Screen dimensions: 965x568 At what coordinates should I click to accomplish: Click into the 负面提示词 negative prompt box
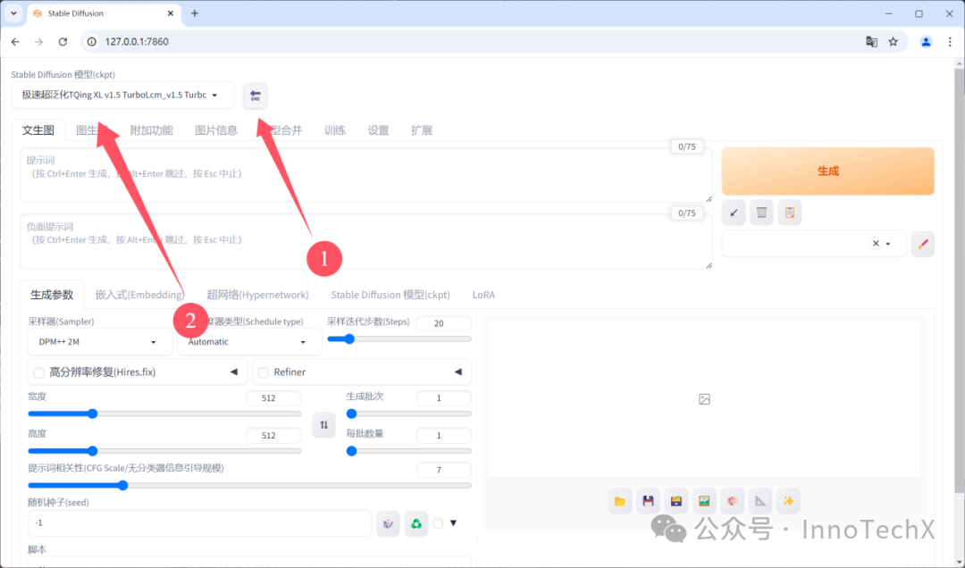366,241
